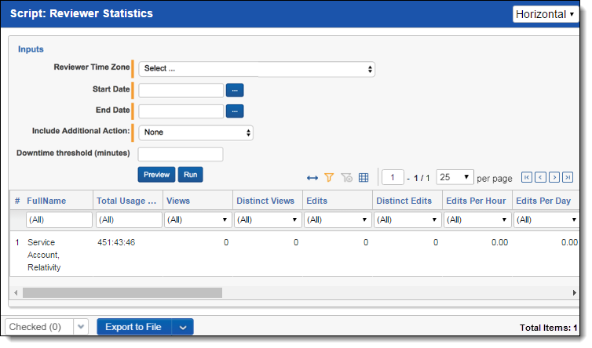Toggle the orange filter funnel icon
The image size is (592, 348).
pos(329,178)
